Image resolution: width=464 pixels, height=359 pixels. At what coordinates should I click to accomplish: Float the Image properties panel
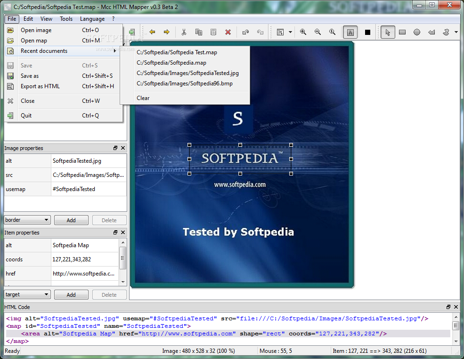point(115,148)
